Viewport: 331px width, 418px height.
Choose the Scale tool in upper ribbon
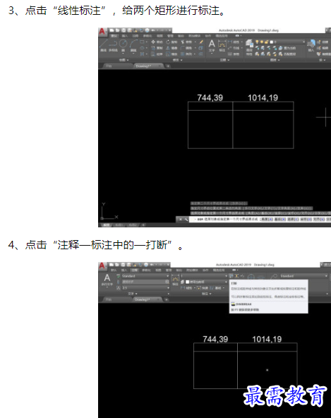tap(171, 54)
